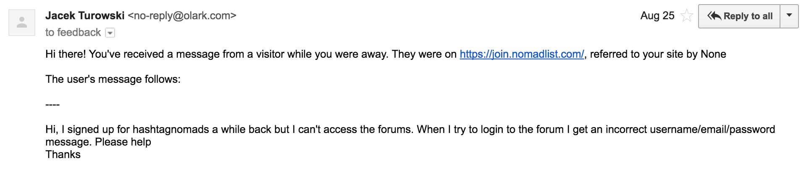Viewport: 809px width, 184px height.
Task: Click the "message. Please help" line
Action: [98, 142]
